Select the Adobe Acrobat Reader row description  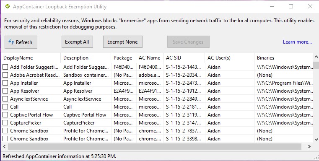tap(86, 75)
